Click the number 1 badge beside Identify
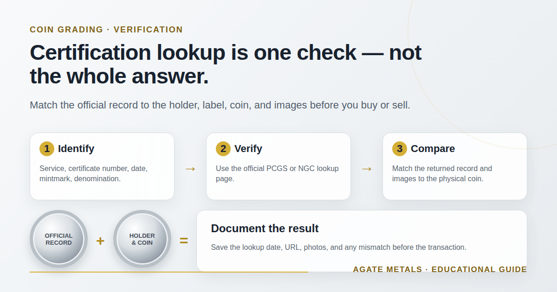This screenshot has width=557, height=292. 47,149
